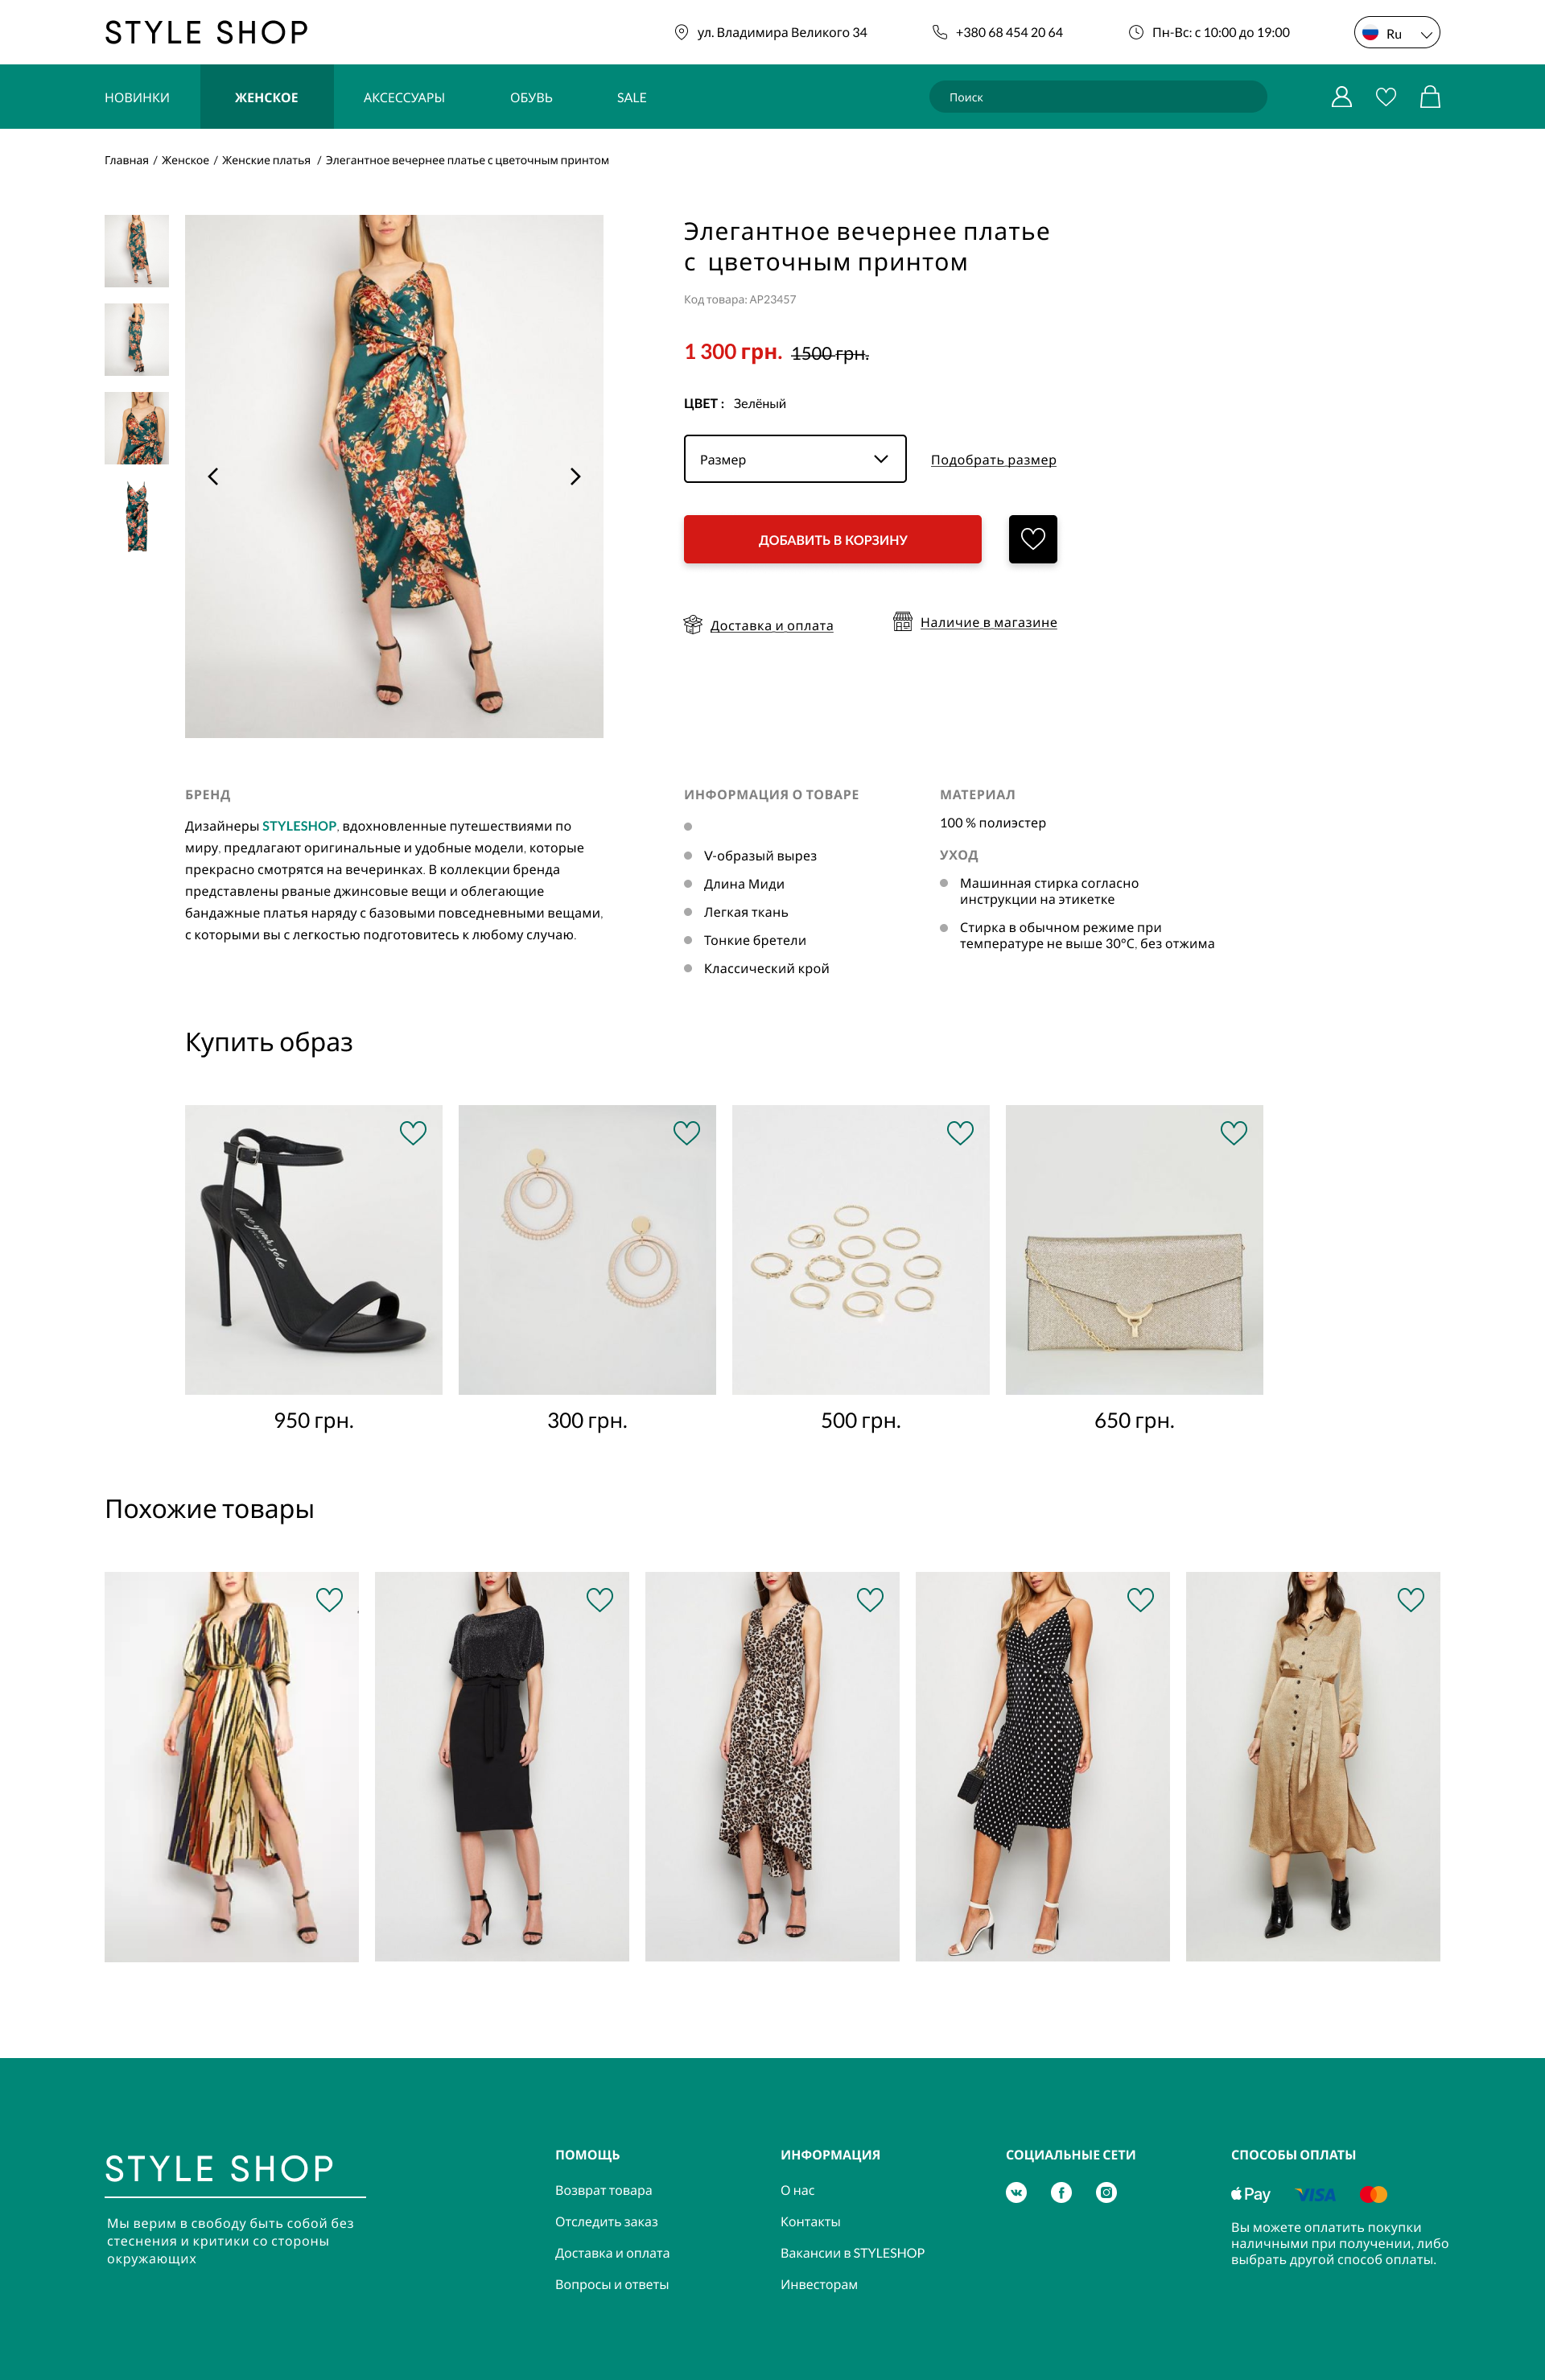Open the Ru language selector
The image size is (1545, 2380).
click(1396, 33)
